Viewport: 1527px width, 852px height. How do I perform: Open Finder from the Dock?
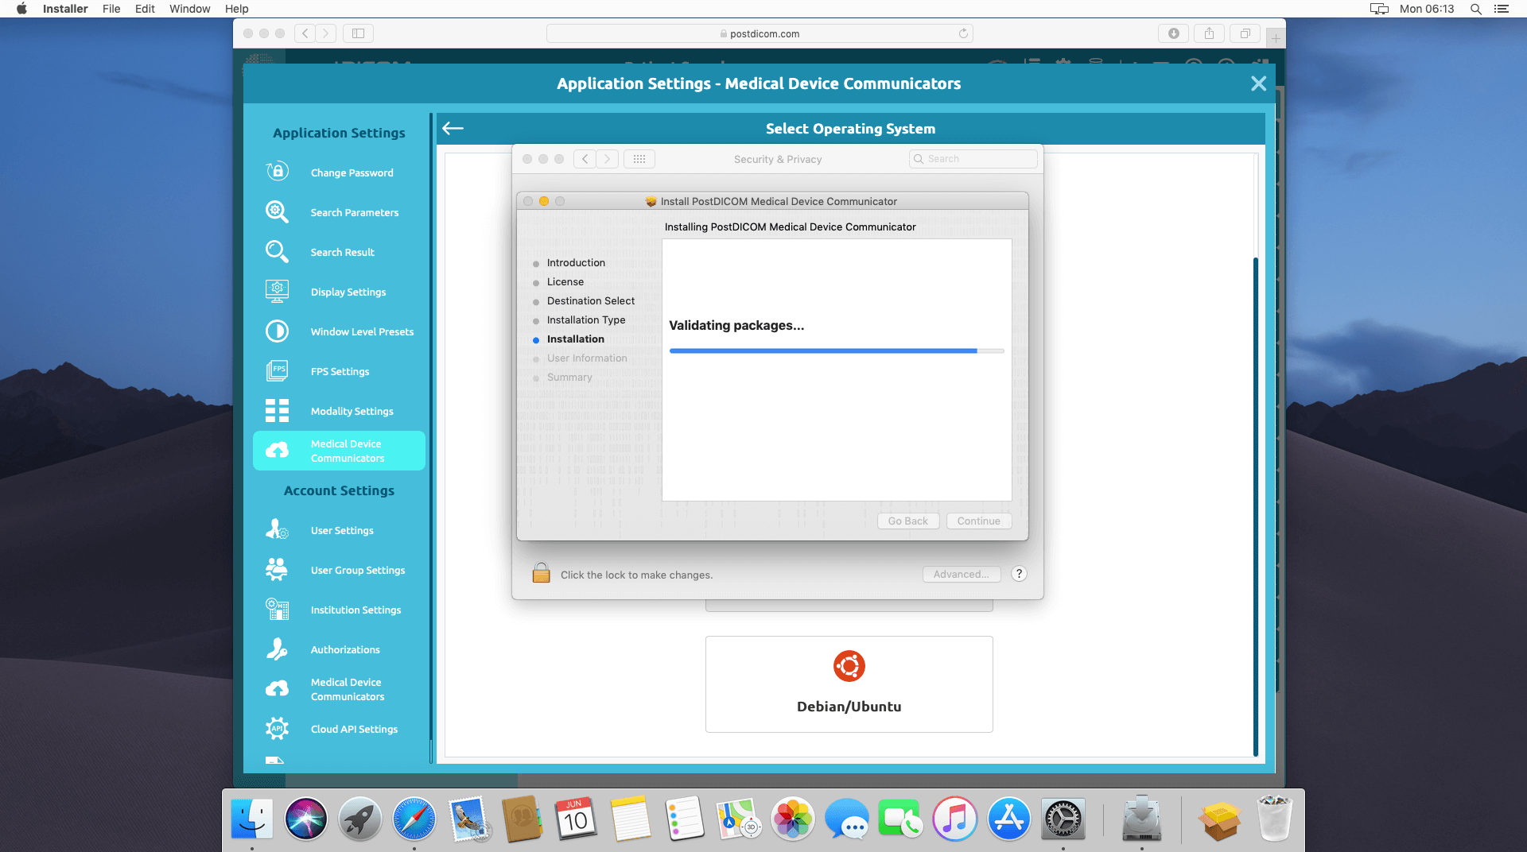[x=252, y=819]
